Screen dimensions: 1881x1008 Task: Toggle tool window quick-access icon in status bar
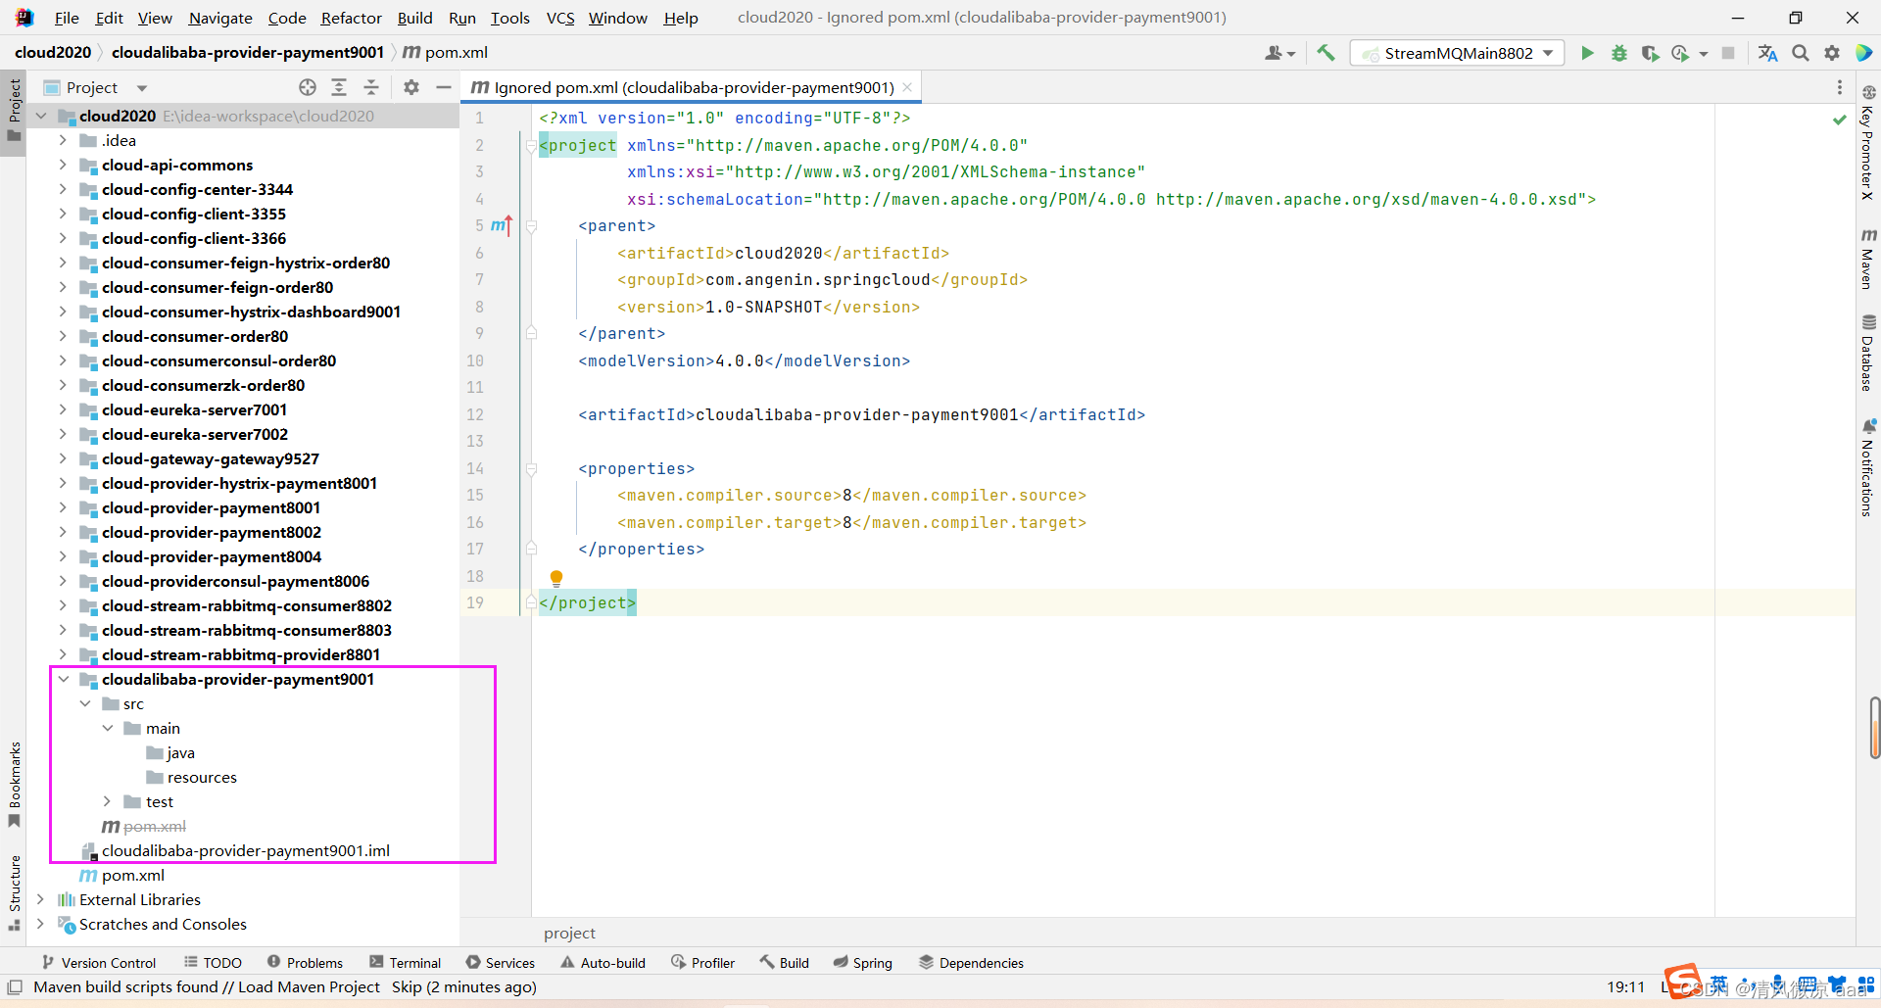(15, 986)
